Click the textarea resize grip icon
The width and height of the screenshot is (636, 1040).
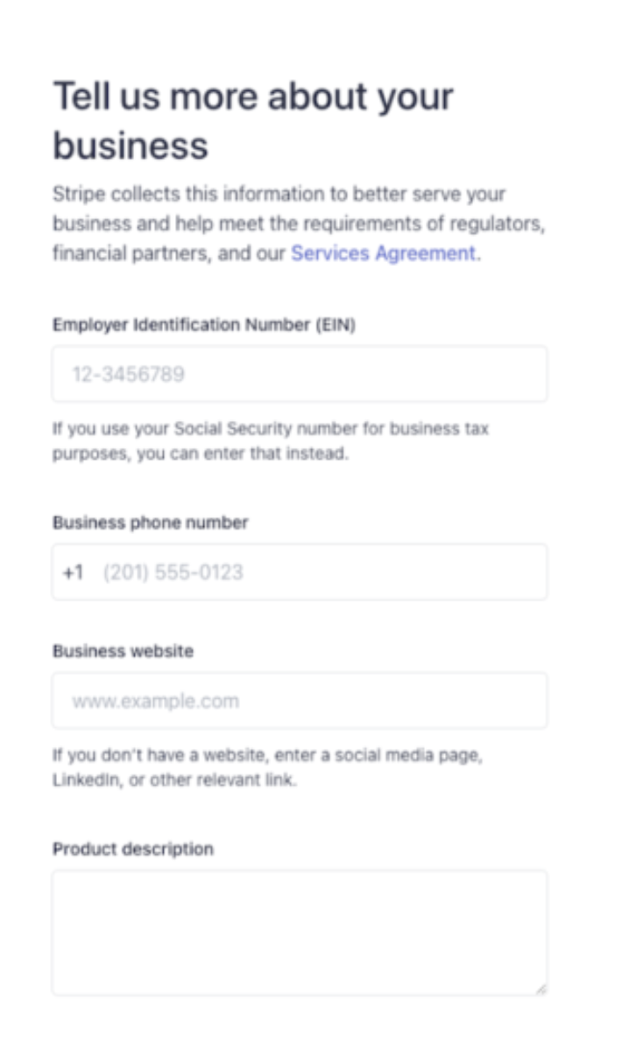click(541, 988)
